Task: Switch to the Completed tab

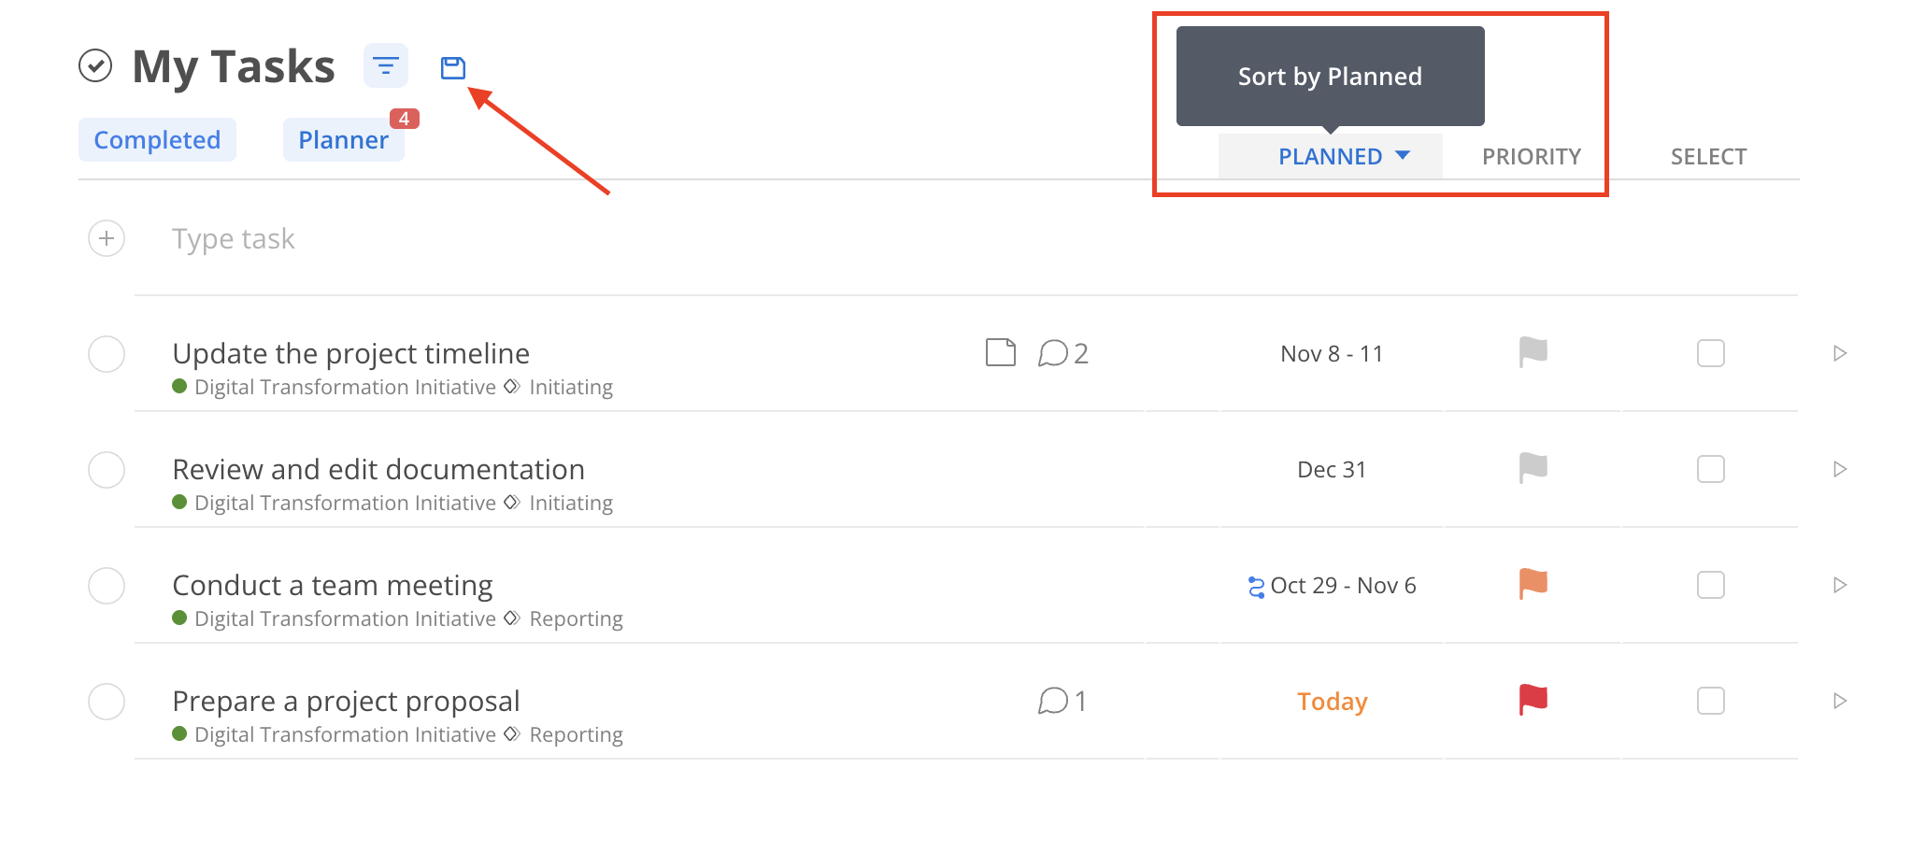Action: (157, 139)
